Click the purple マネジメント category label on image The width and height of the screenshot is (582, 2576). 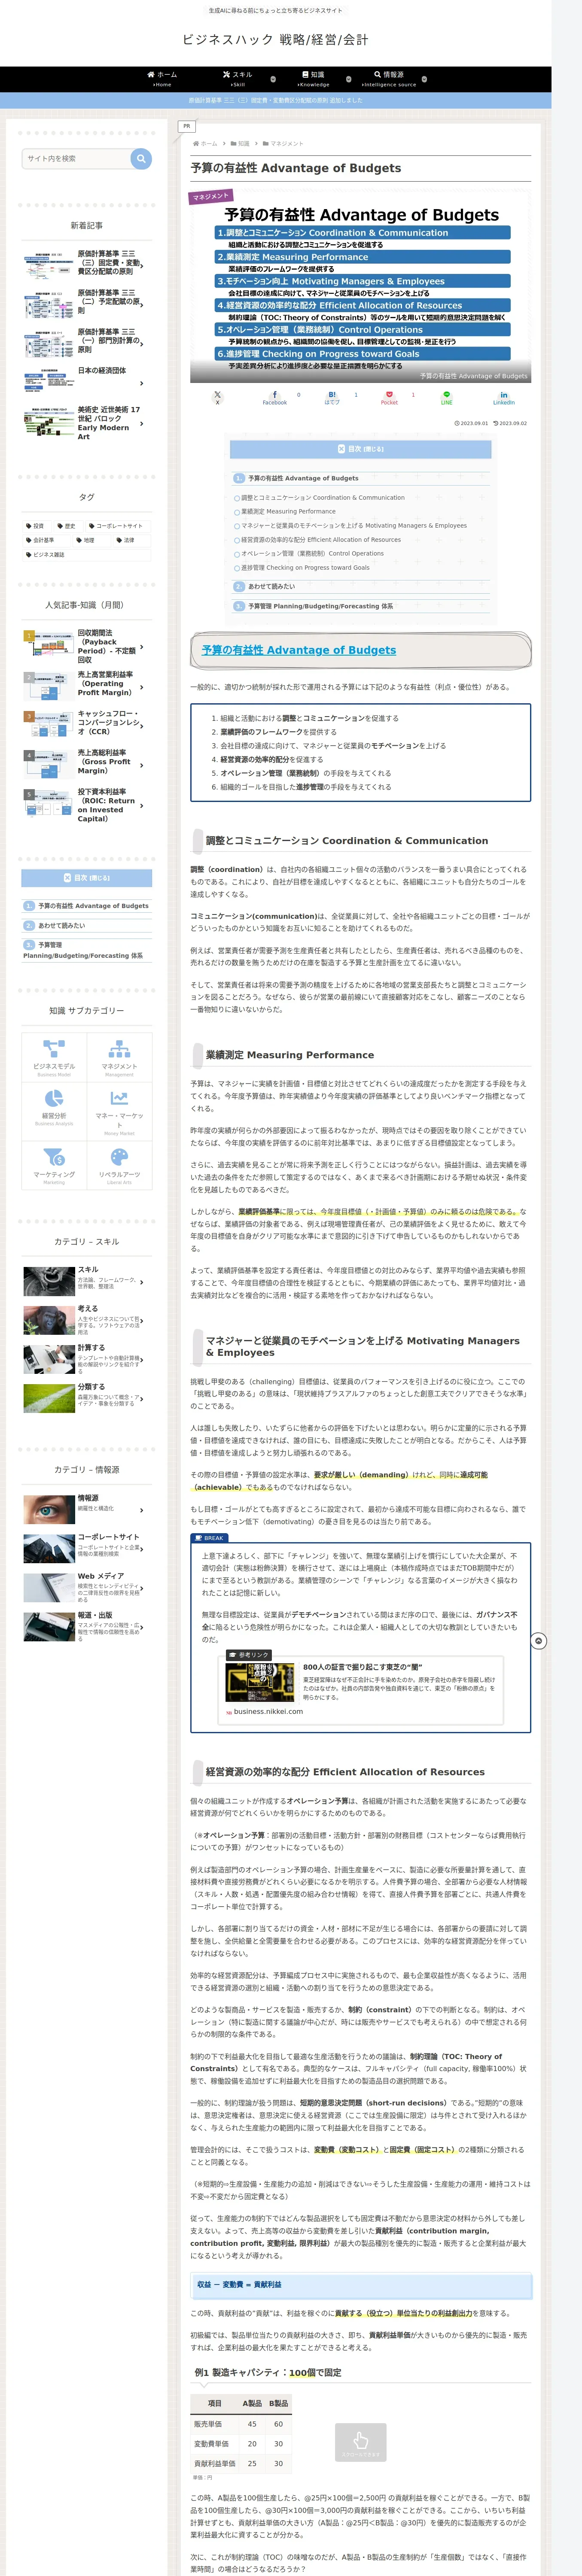coord(211,196)
